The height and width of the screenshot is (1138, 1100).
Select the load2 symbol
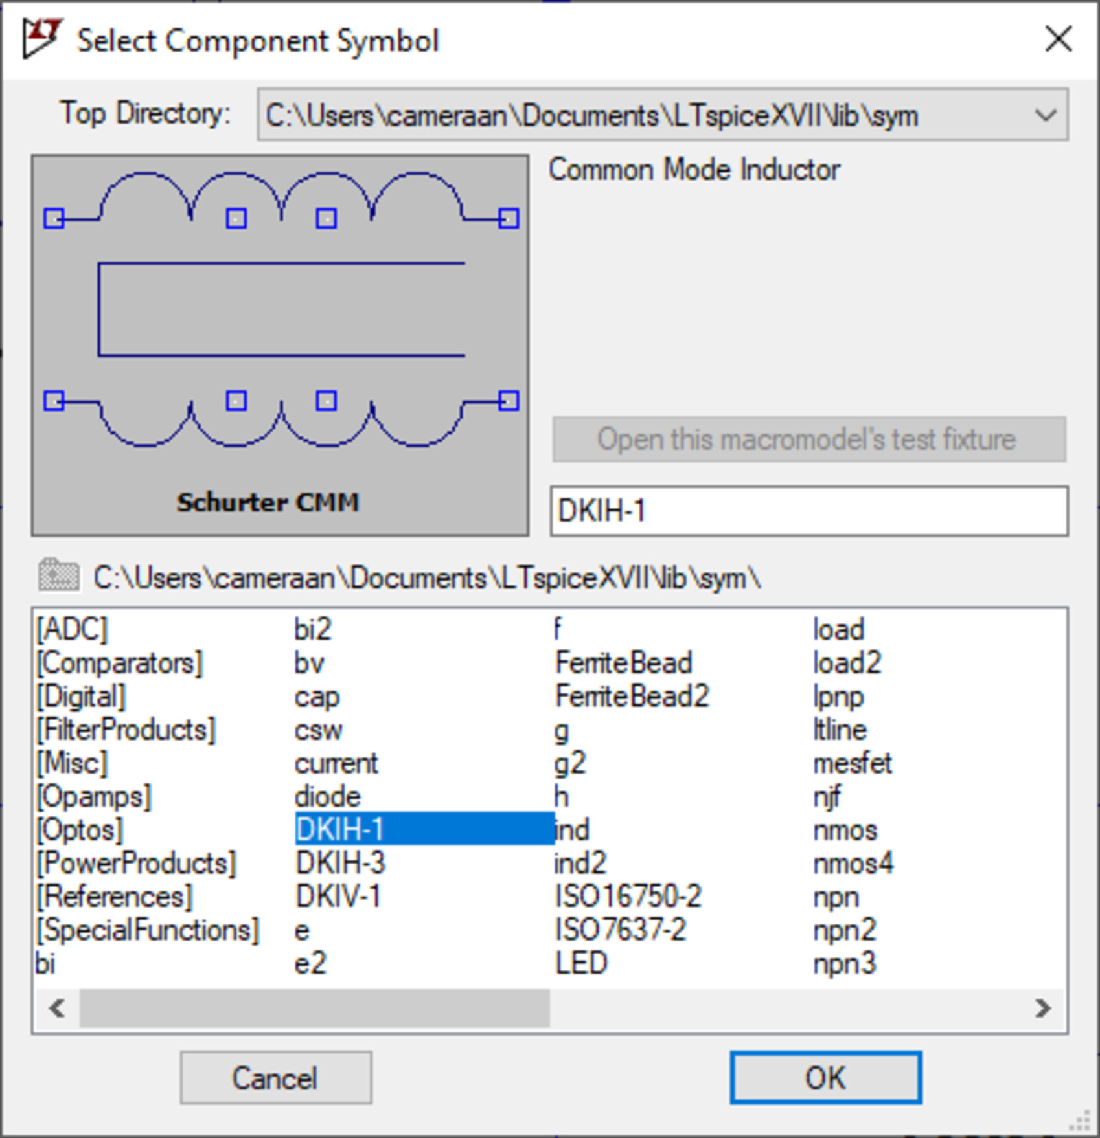pos(847,663)
